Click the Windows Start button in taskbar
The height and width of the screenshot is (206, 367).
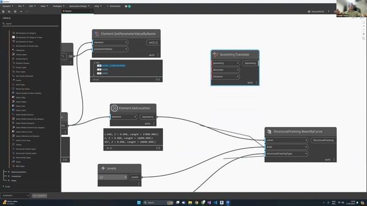click(x=139, y=203)
